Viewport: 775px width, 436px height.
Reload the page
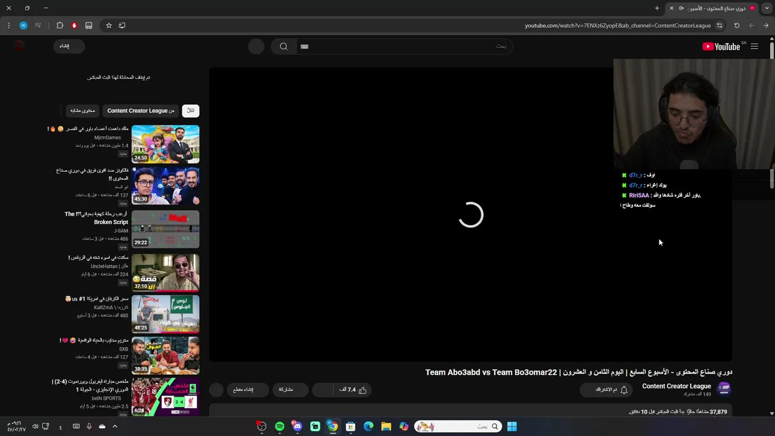pos(737,25)
